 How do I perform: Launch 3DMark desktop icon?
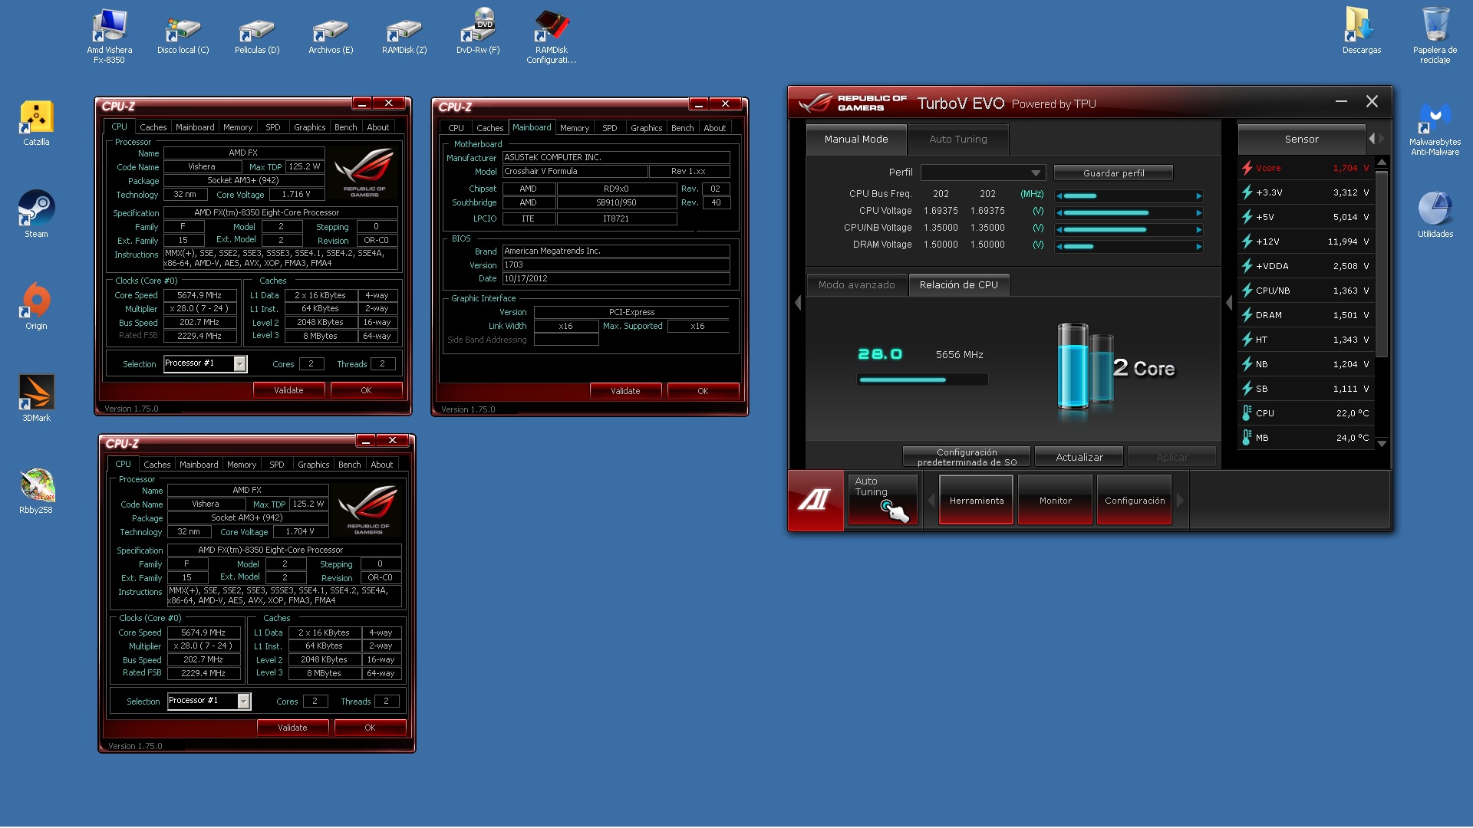36,399
